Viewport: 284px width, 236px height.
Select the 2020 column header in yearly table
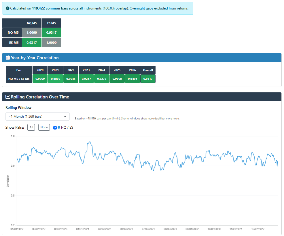tap(40, 70)
